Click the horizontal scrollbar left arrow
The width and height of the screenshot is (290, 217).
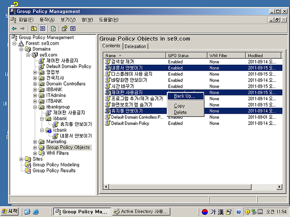click(x=106, y=187)
